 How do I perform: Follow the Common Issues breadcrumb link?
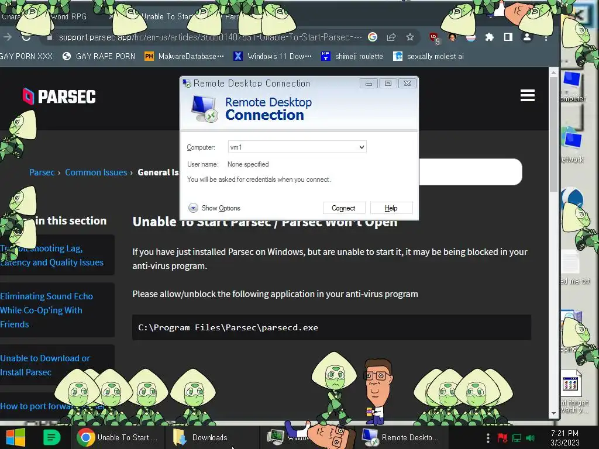point(96,172)
